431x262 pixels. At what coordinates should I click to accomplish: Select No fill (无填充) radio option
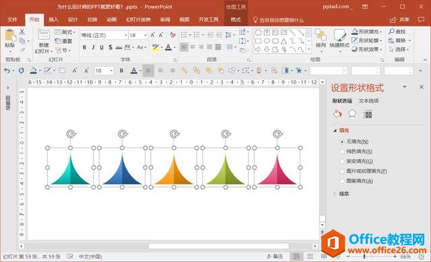pyautogui.click(x=342, y=142)
